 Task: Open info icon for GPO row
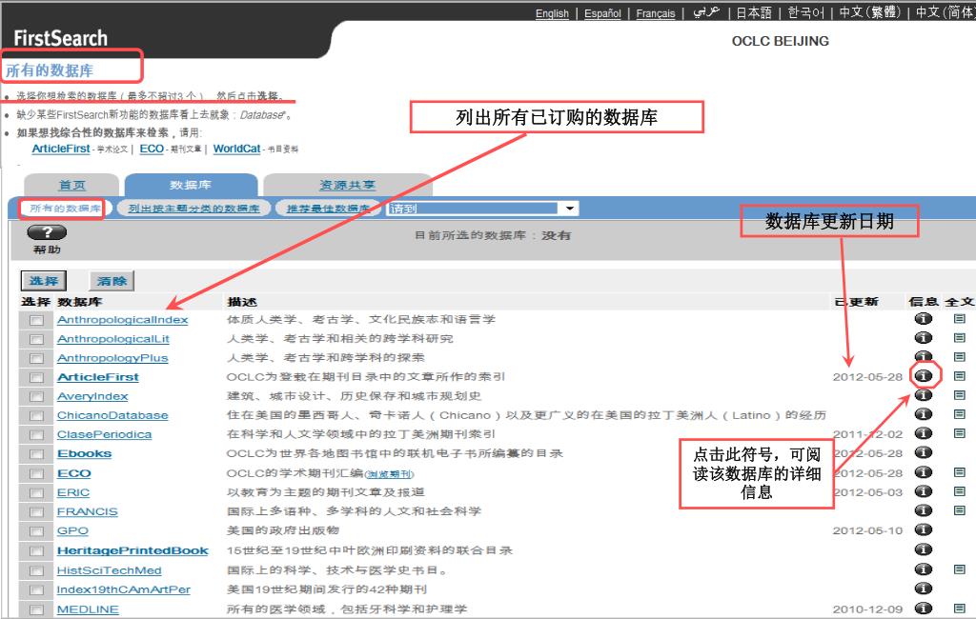tap(923, 530)
